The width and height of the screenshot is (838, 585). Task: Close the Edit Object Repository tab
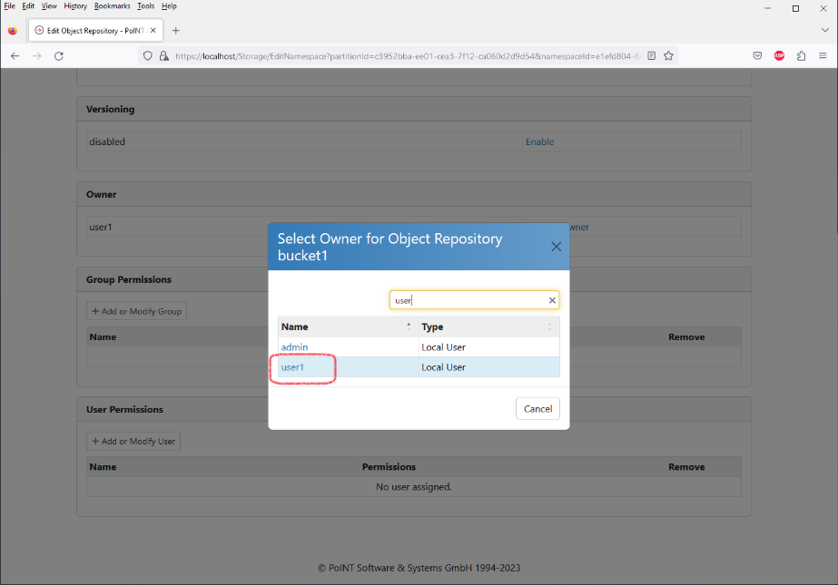153,31
